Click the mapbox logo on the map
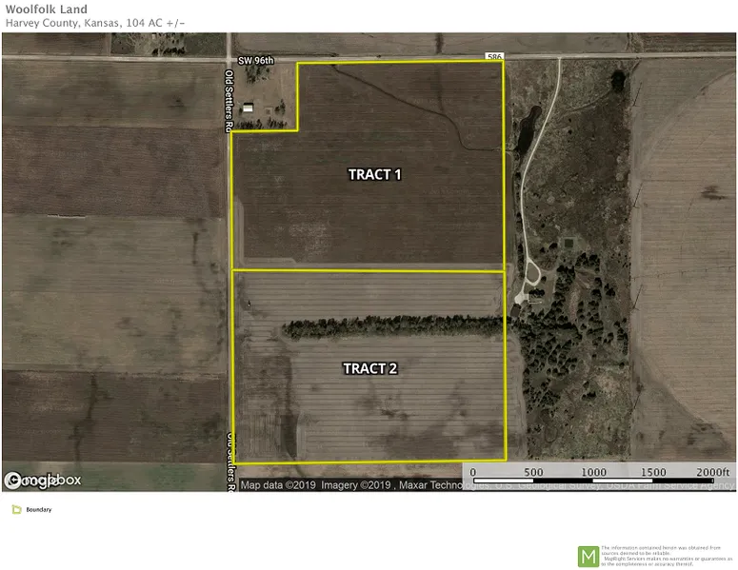Viewport: 738px width, 570px height. 43,482
